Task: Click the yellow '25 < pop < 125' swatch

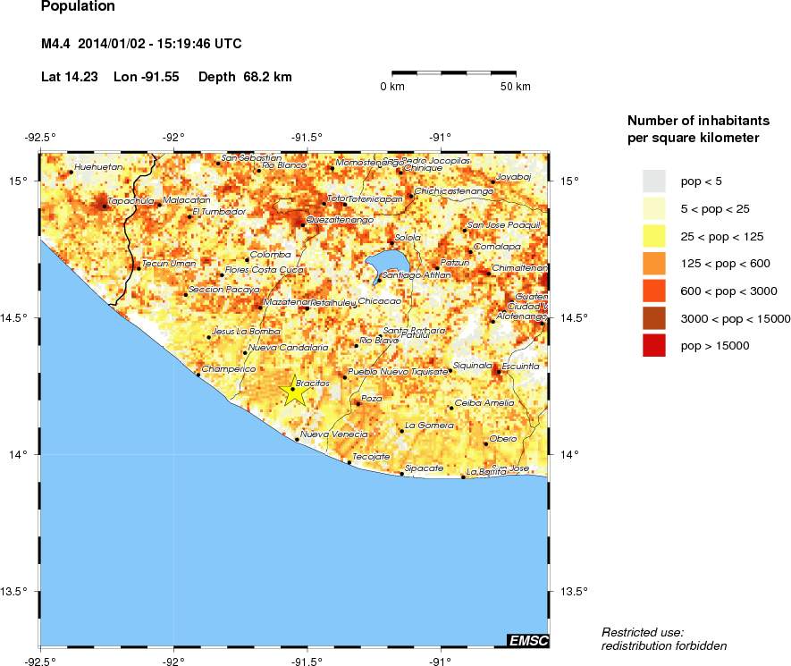Action: pos(655,236)
